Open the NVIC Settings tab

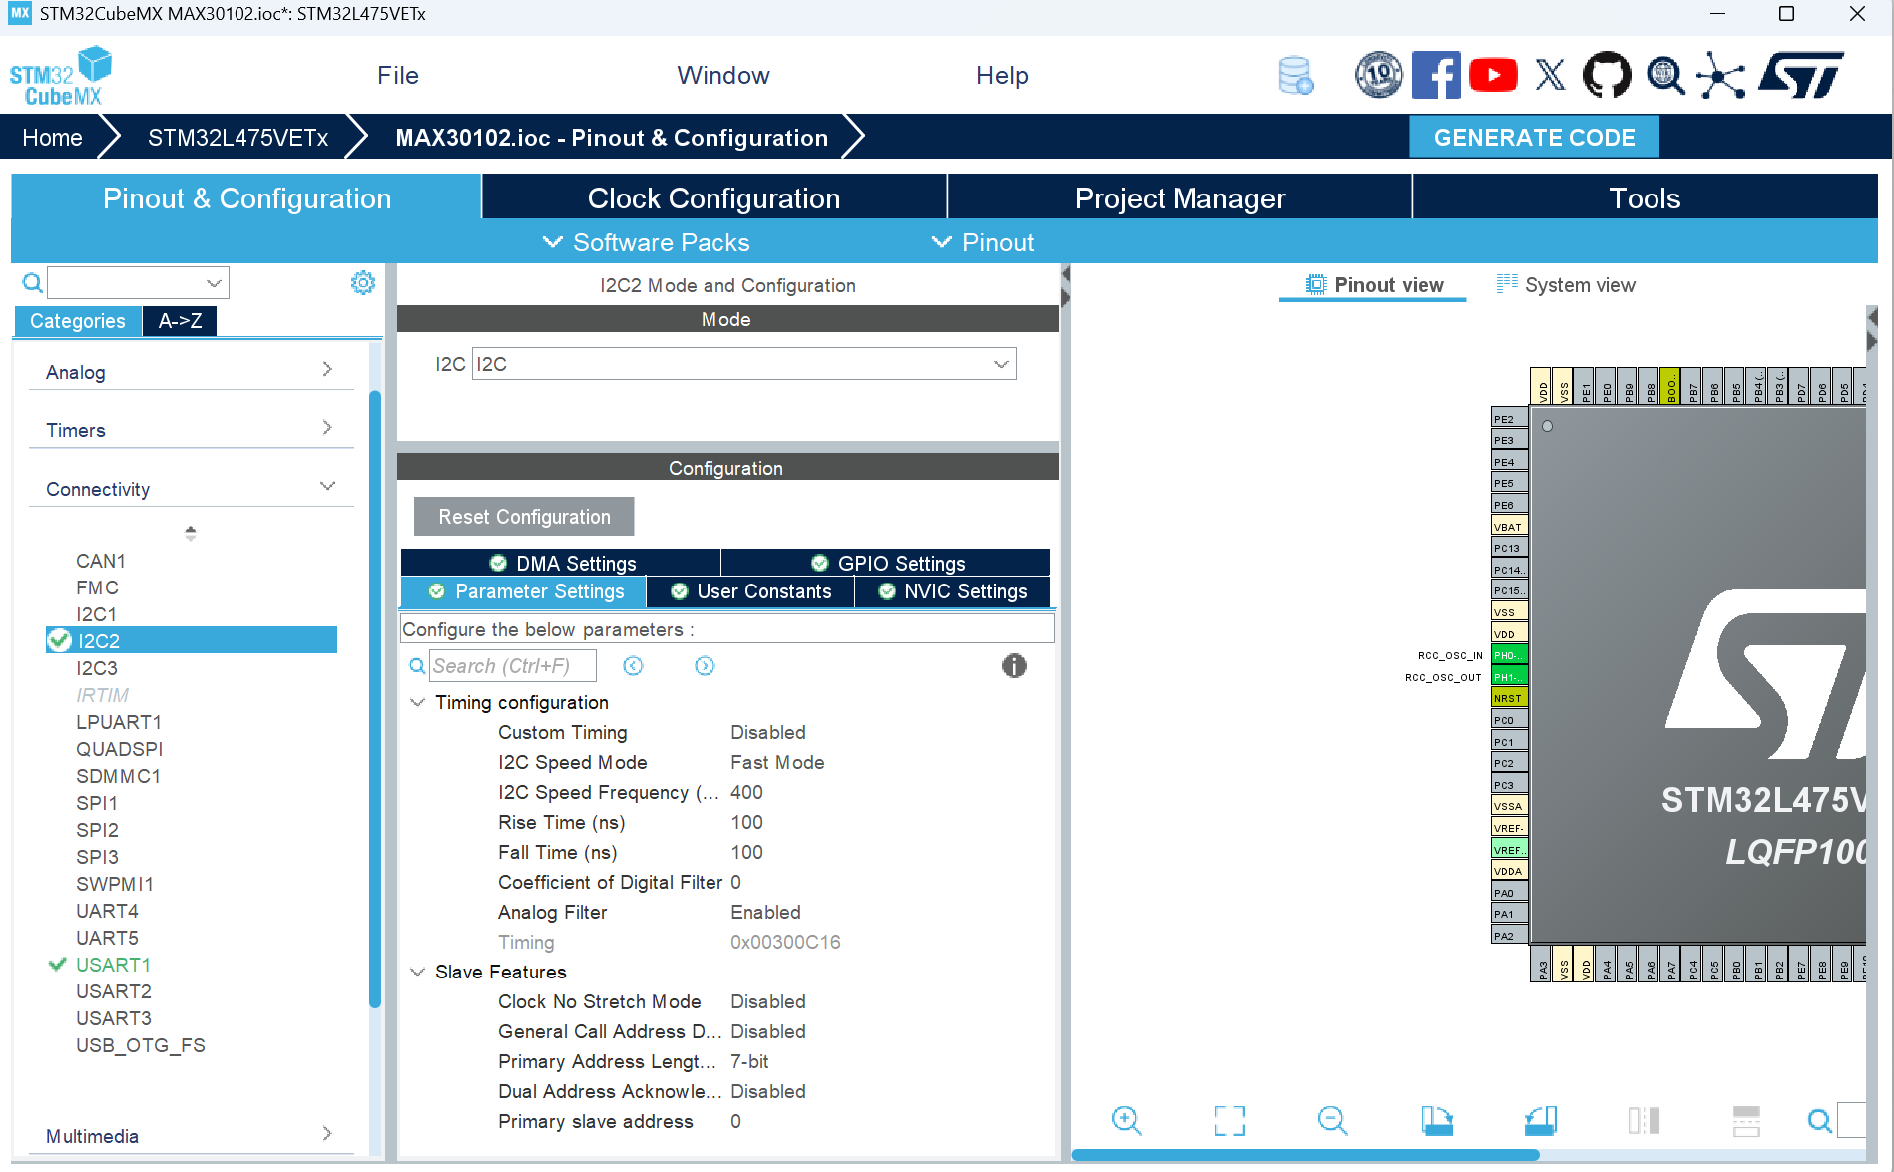[953, 591]
